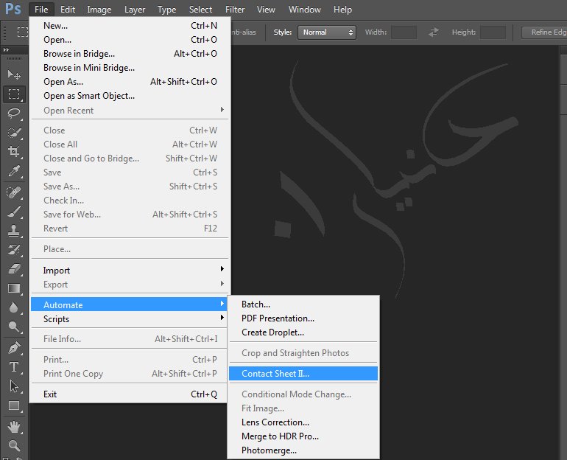Choose Browse in Bridge...
The image size is (567, 460).
pyautogui.click(x=130, y=54)
